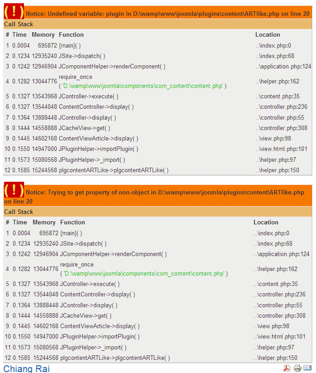Screen dimensions: 316x373
Task: Click 'JPluginHelper->_import( )' in Undefined variable call stack
Action: coord(92,160)
